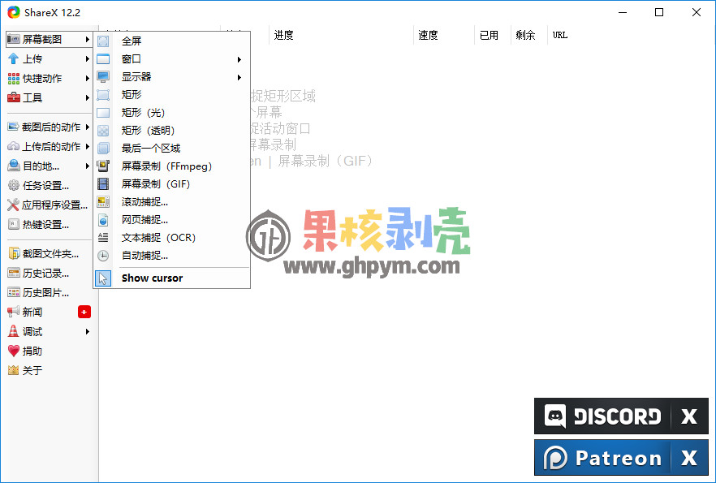
Task: Click the 进度 column header
Action: pos(341,35)
